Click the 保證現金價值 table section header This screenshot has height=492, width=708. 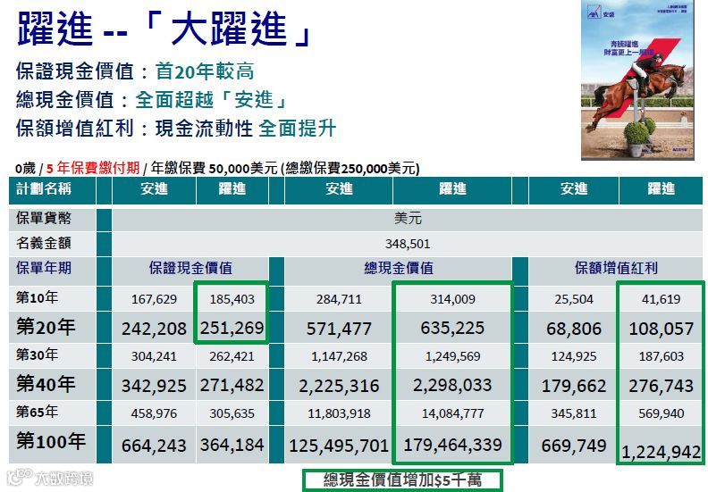(190, 268)
